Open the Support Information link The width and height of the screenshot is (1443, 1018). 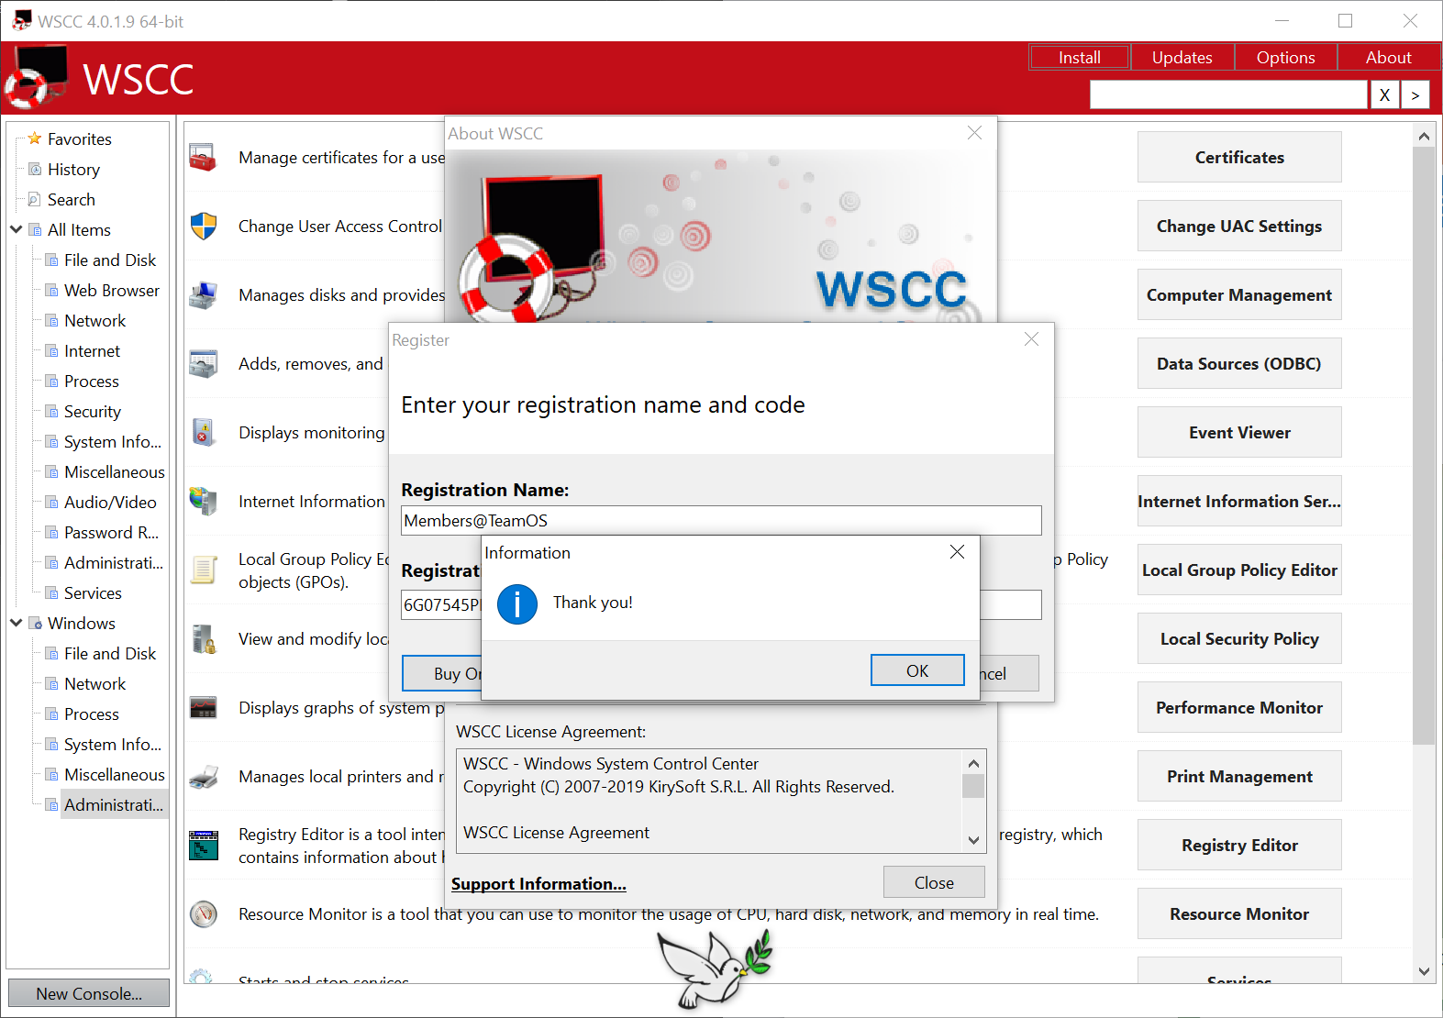538,884
